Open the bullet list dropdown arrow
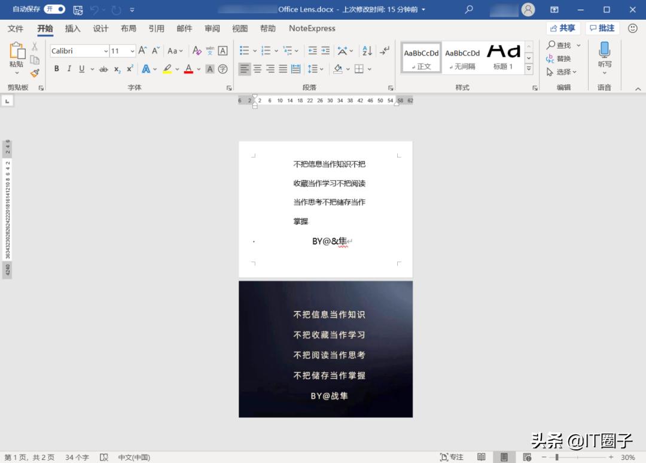 coord(255,51)
